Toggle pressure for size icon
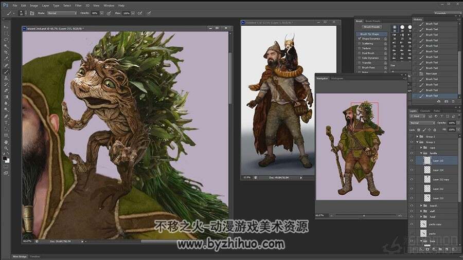 coord(149,13)
